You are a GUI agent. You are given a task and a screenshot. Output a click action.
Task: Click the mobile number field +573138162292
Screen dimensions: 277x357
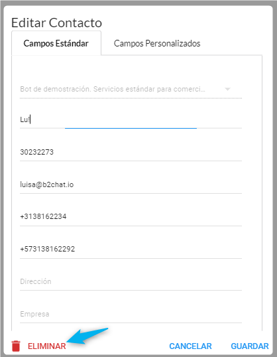(131, 249)
